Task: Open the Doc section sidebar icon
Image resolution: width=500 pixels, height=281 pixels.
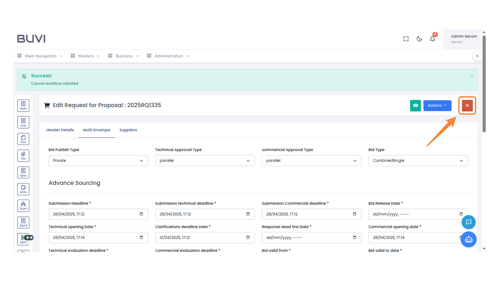Action: tap(23, 139)
